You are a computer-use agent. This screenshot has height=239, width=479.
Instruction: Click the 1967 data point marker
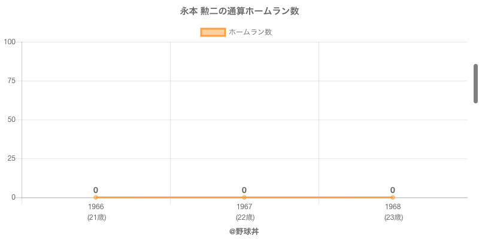[244, 197]
